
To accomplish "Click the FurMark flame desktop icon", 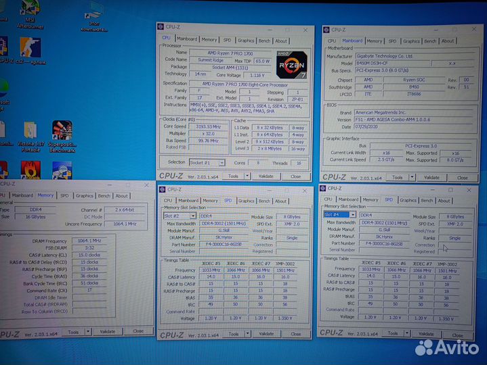I will point(29,169).
